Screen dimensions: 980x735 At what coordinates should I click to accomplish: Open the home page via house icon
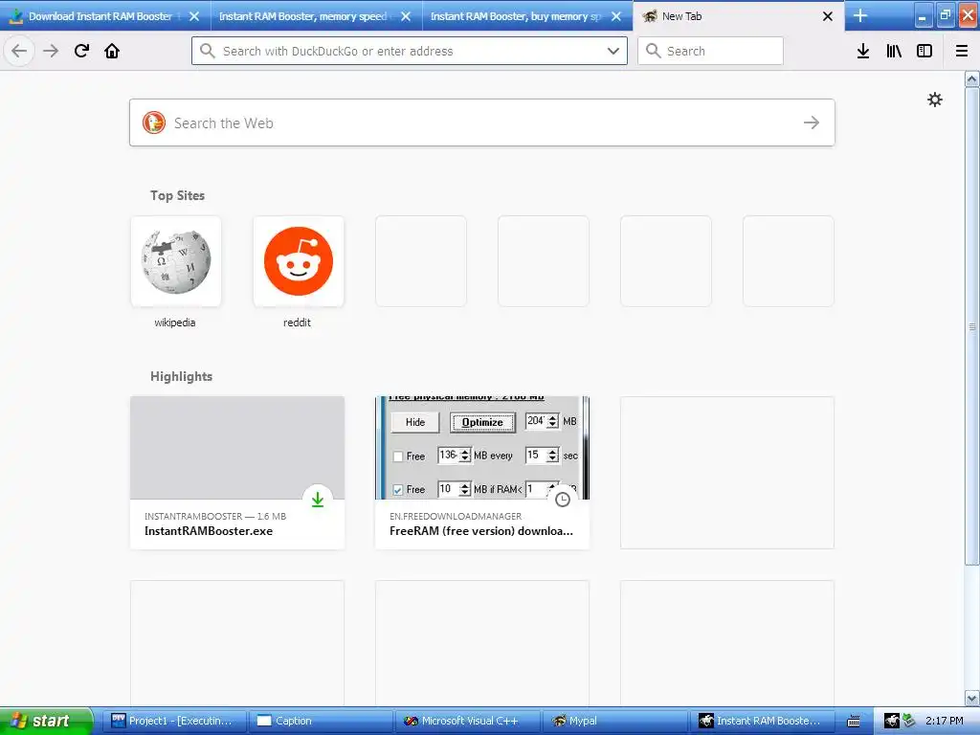(x=112, y=51)
